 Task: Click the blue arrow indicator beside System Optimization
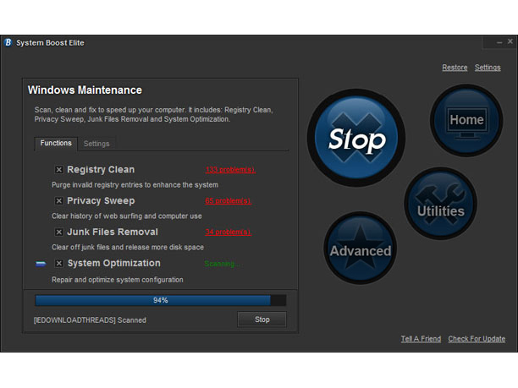click(41, 264)
